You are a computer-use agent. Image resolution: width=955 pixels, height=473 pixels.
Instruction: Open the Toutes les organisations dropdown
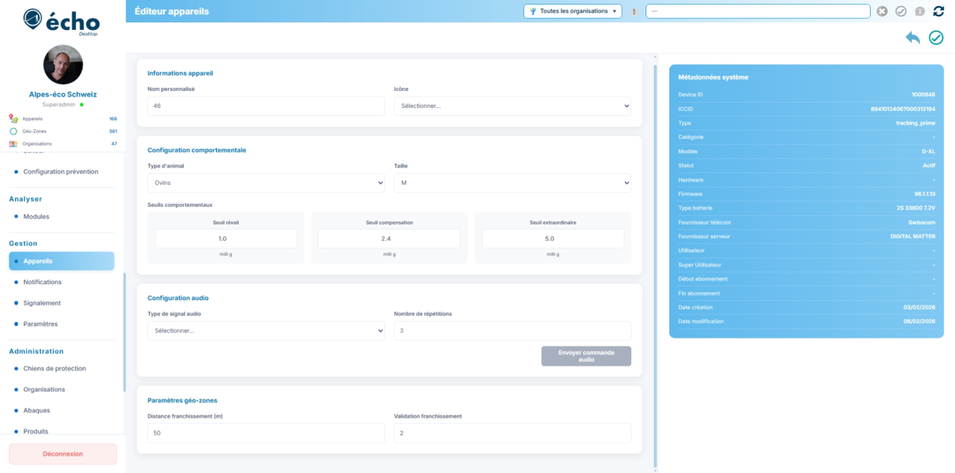pyautogui.click(x=573, y=11)
